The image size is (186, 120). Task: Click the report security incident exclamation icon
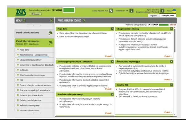click(162, 11)
